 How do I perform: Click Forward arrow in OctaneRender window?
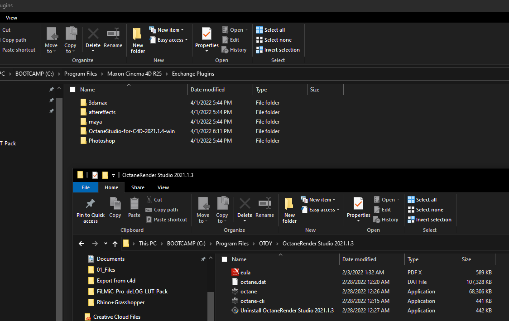[95, 244]
